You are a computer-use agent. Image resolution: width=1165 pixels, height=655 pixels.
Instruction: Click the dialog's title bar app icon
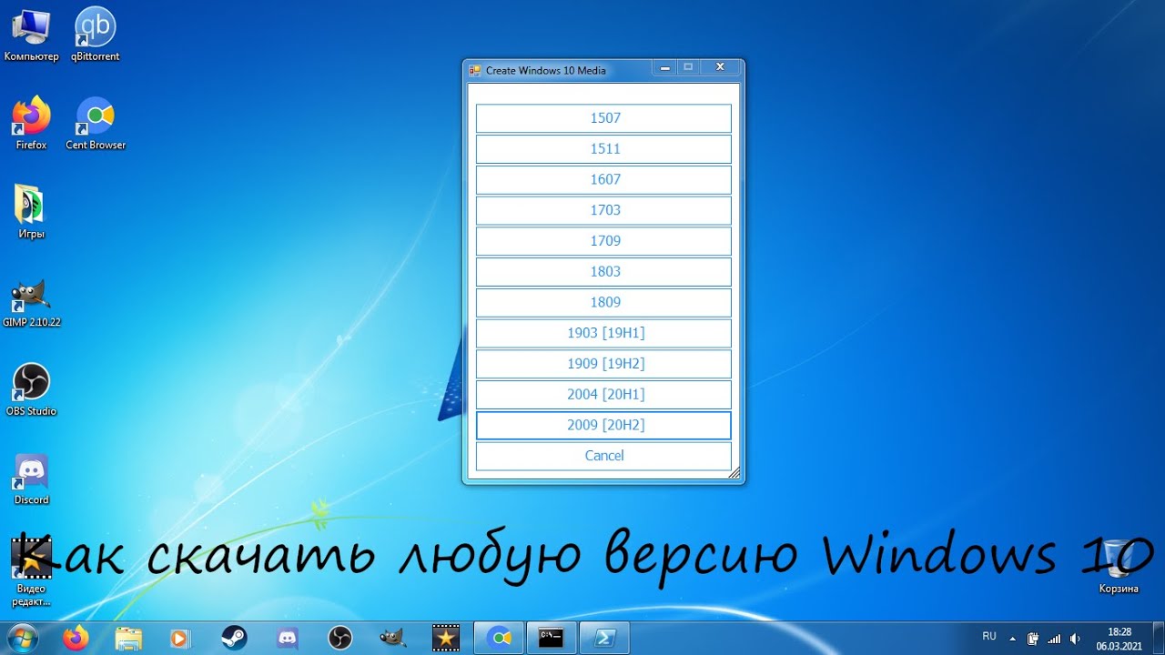pos(474,70)
